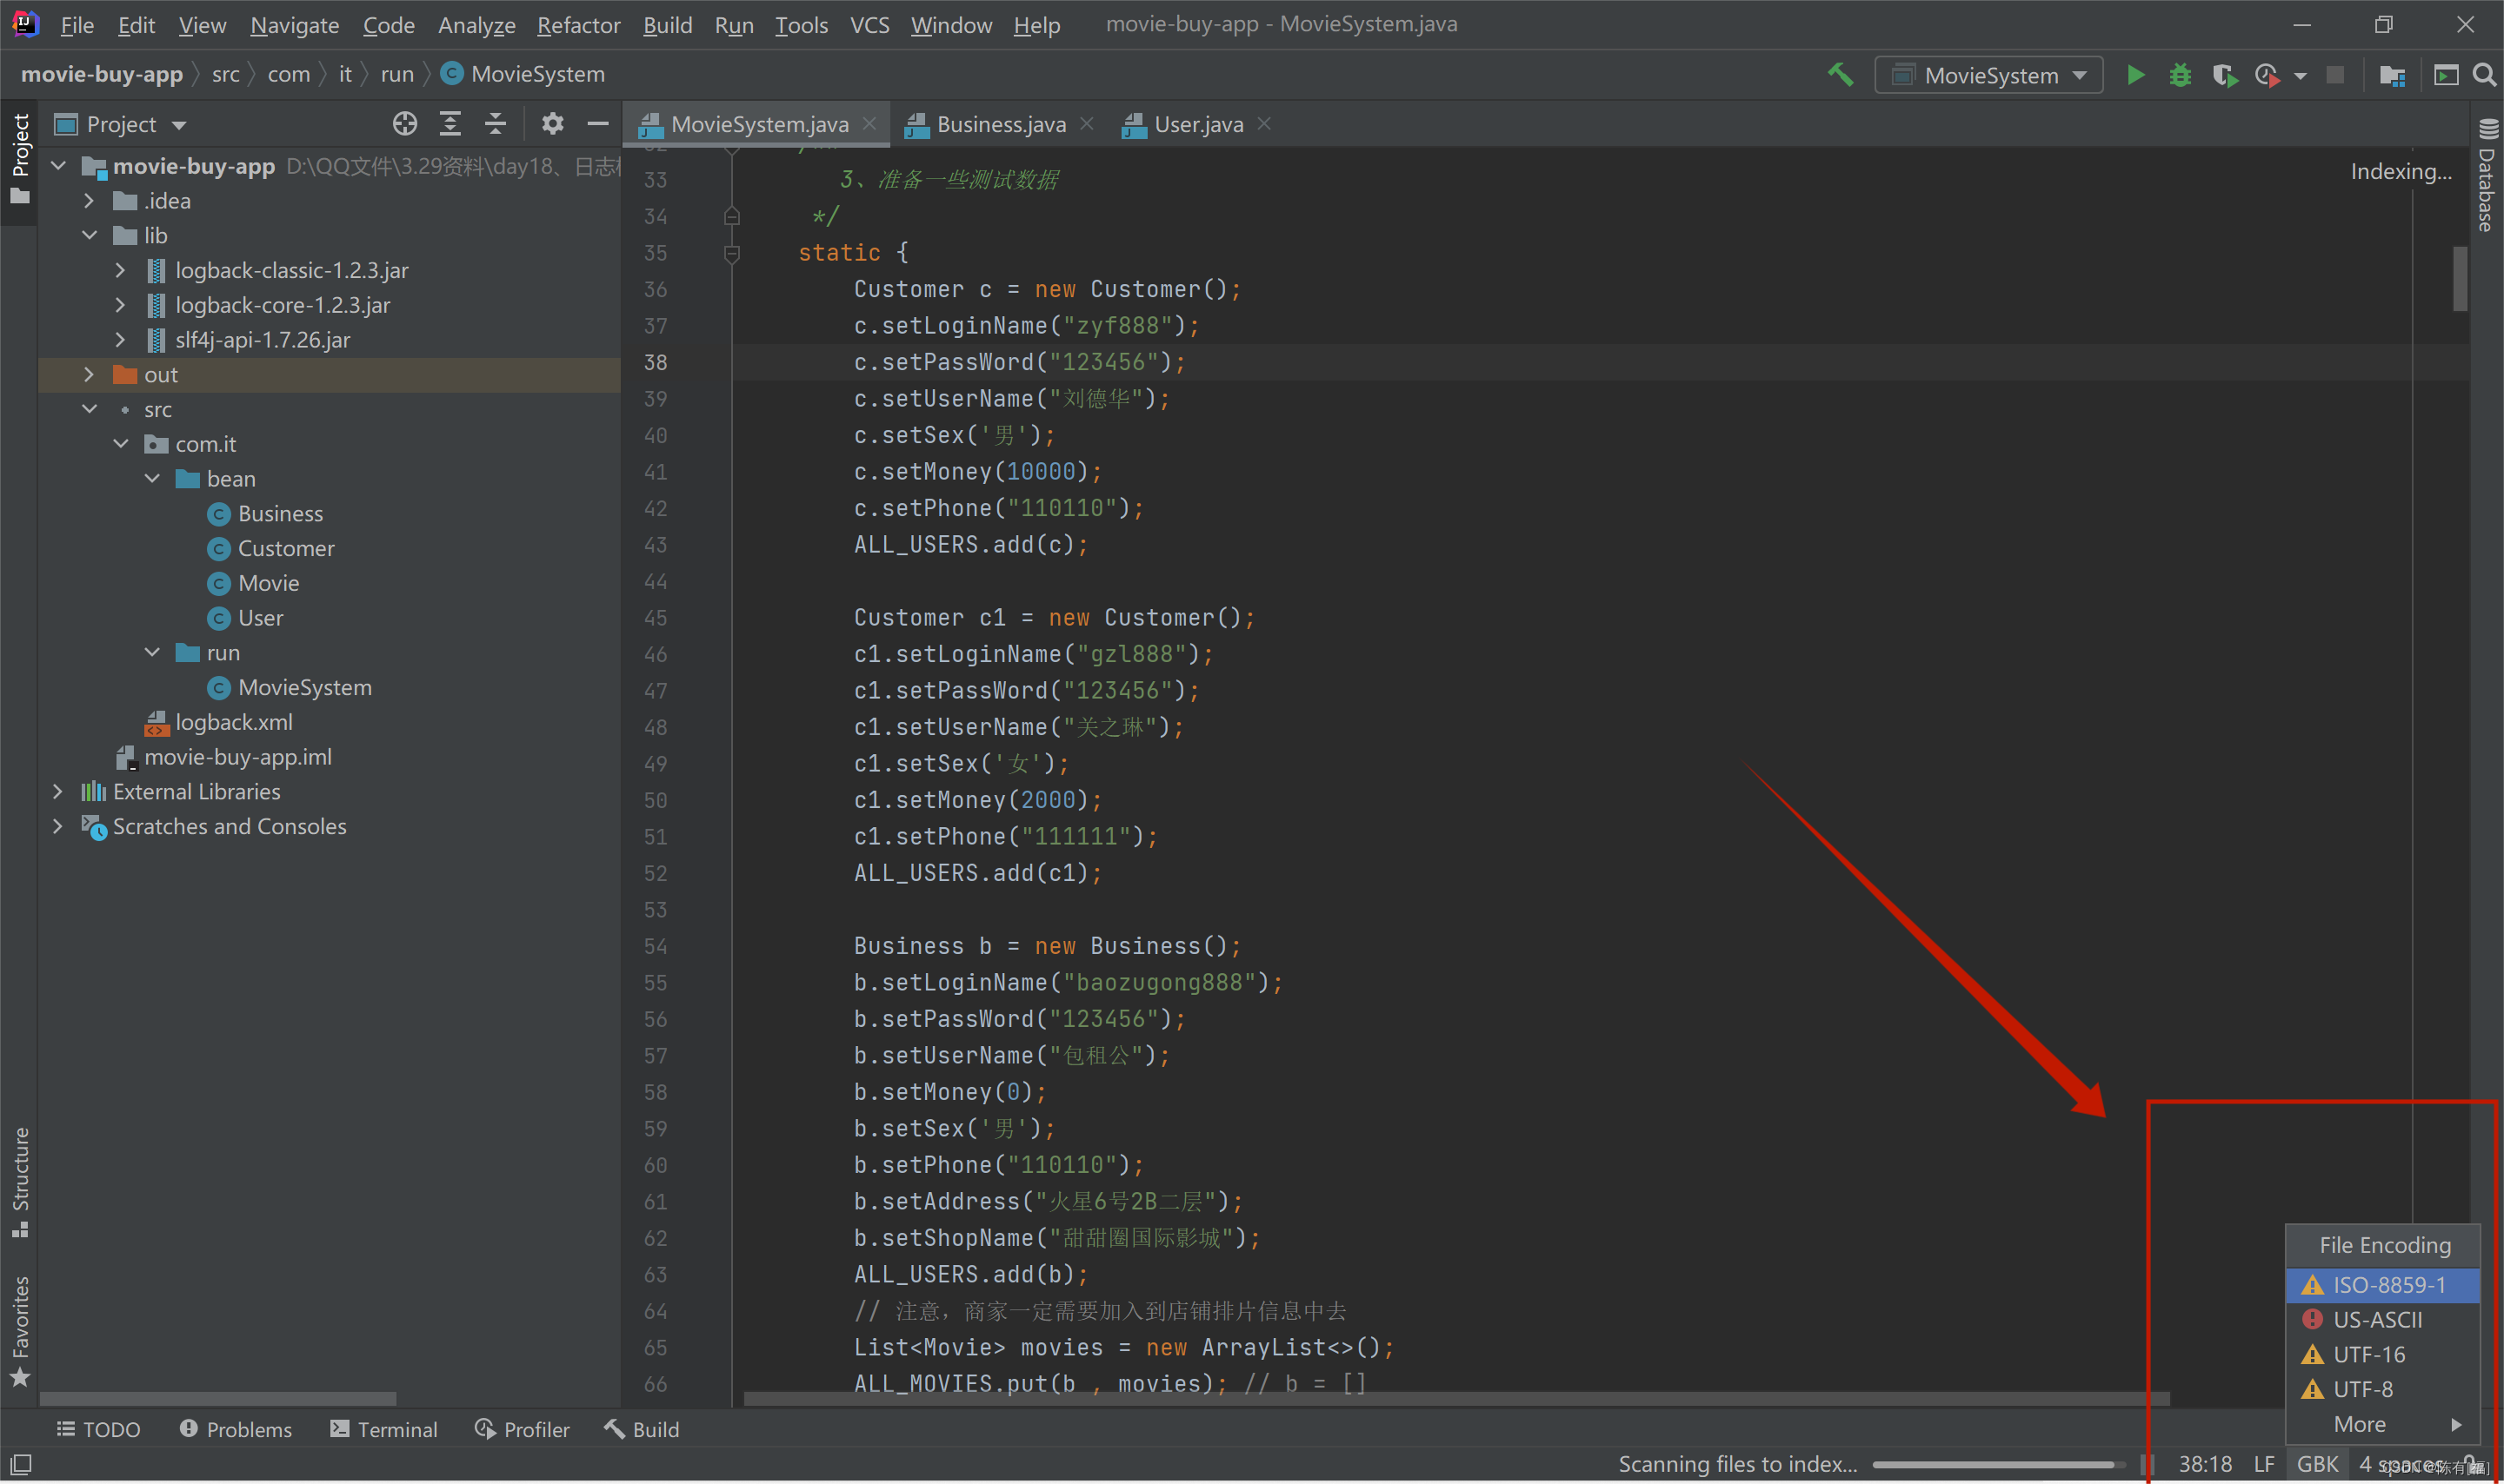Open Search Everywhere magnifier icon

click(x=2483, y=75)
